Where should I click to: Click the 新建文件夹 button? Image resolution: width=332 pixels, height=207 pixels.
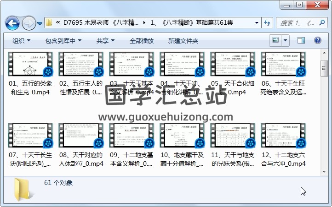(183, 41)
